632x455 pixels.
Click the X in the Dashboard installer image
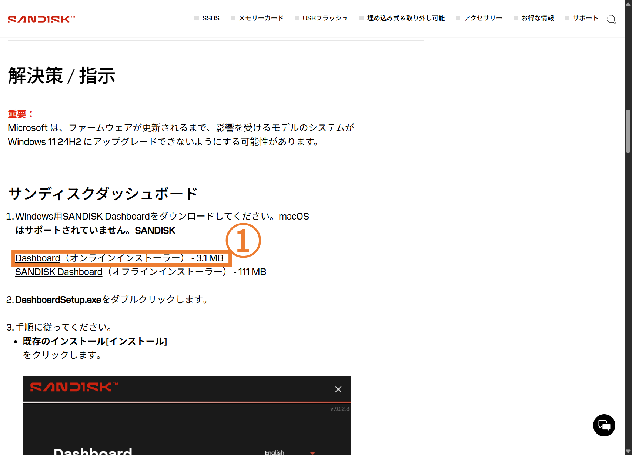[x=338, y=389]
